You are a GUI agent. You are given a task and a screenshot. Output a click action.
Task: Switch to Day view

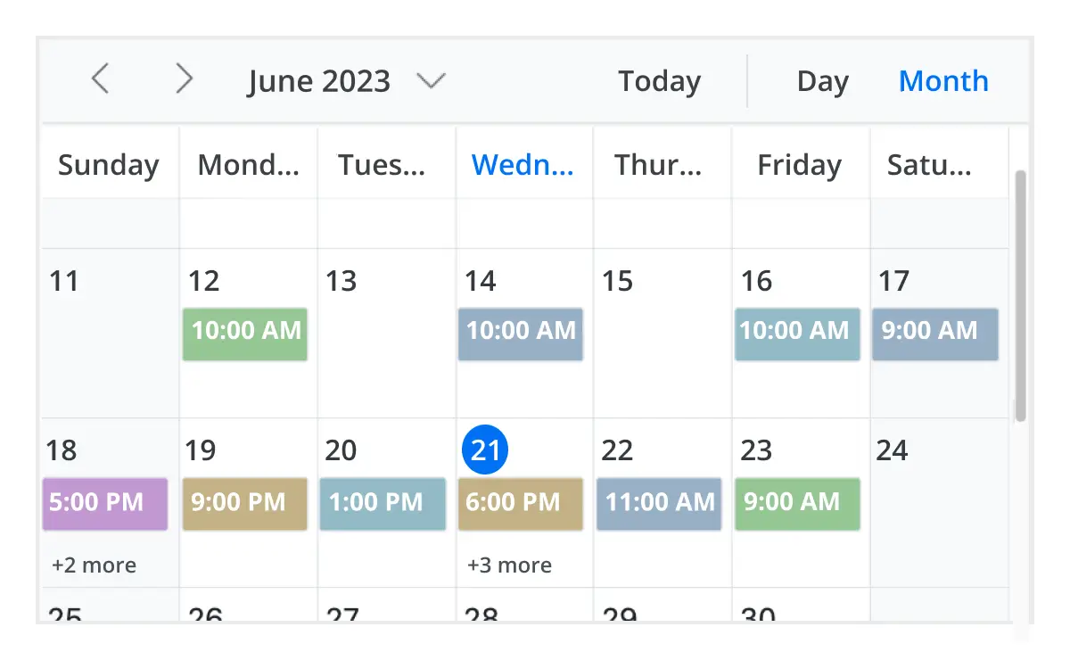822,80
